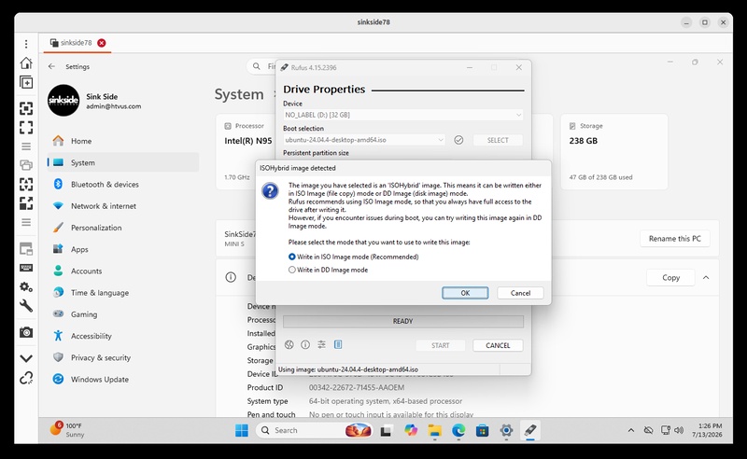747x459 pixels.
Task: Launch Copilot from the taskbar
Action: pos(411,430)
